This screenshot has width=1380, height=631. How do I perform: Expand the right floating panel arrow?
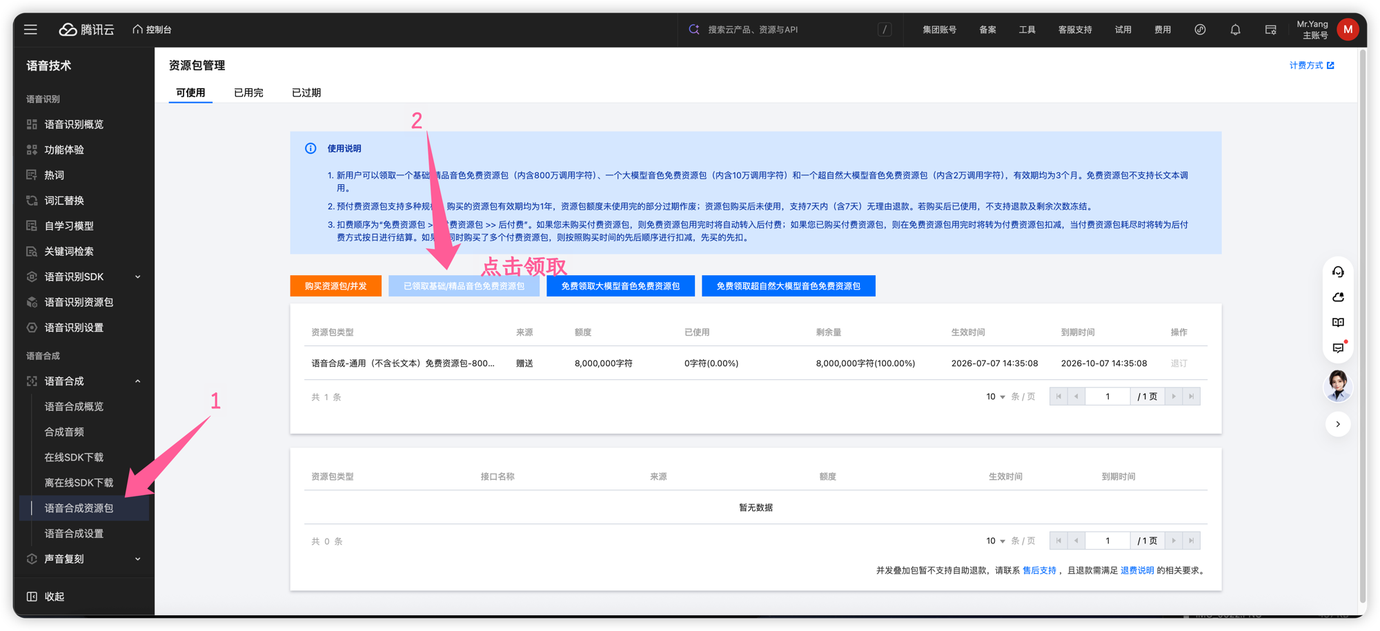click(x=1338, y=424)
